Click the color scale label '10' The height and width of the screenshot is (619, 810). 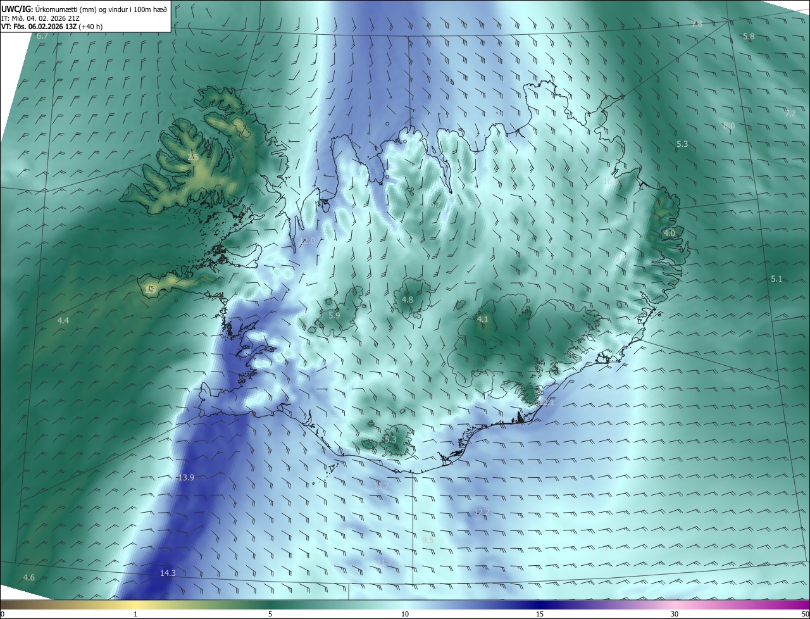pyautogui.click(x=405, y=614)
